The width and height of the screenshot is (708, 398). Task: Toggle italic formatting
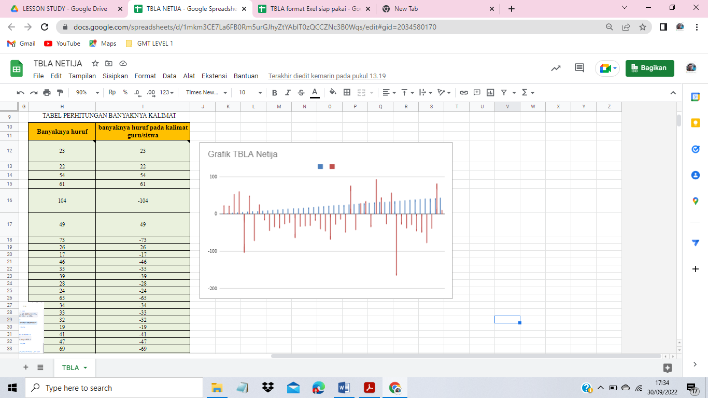tap(288, 93)
